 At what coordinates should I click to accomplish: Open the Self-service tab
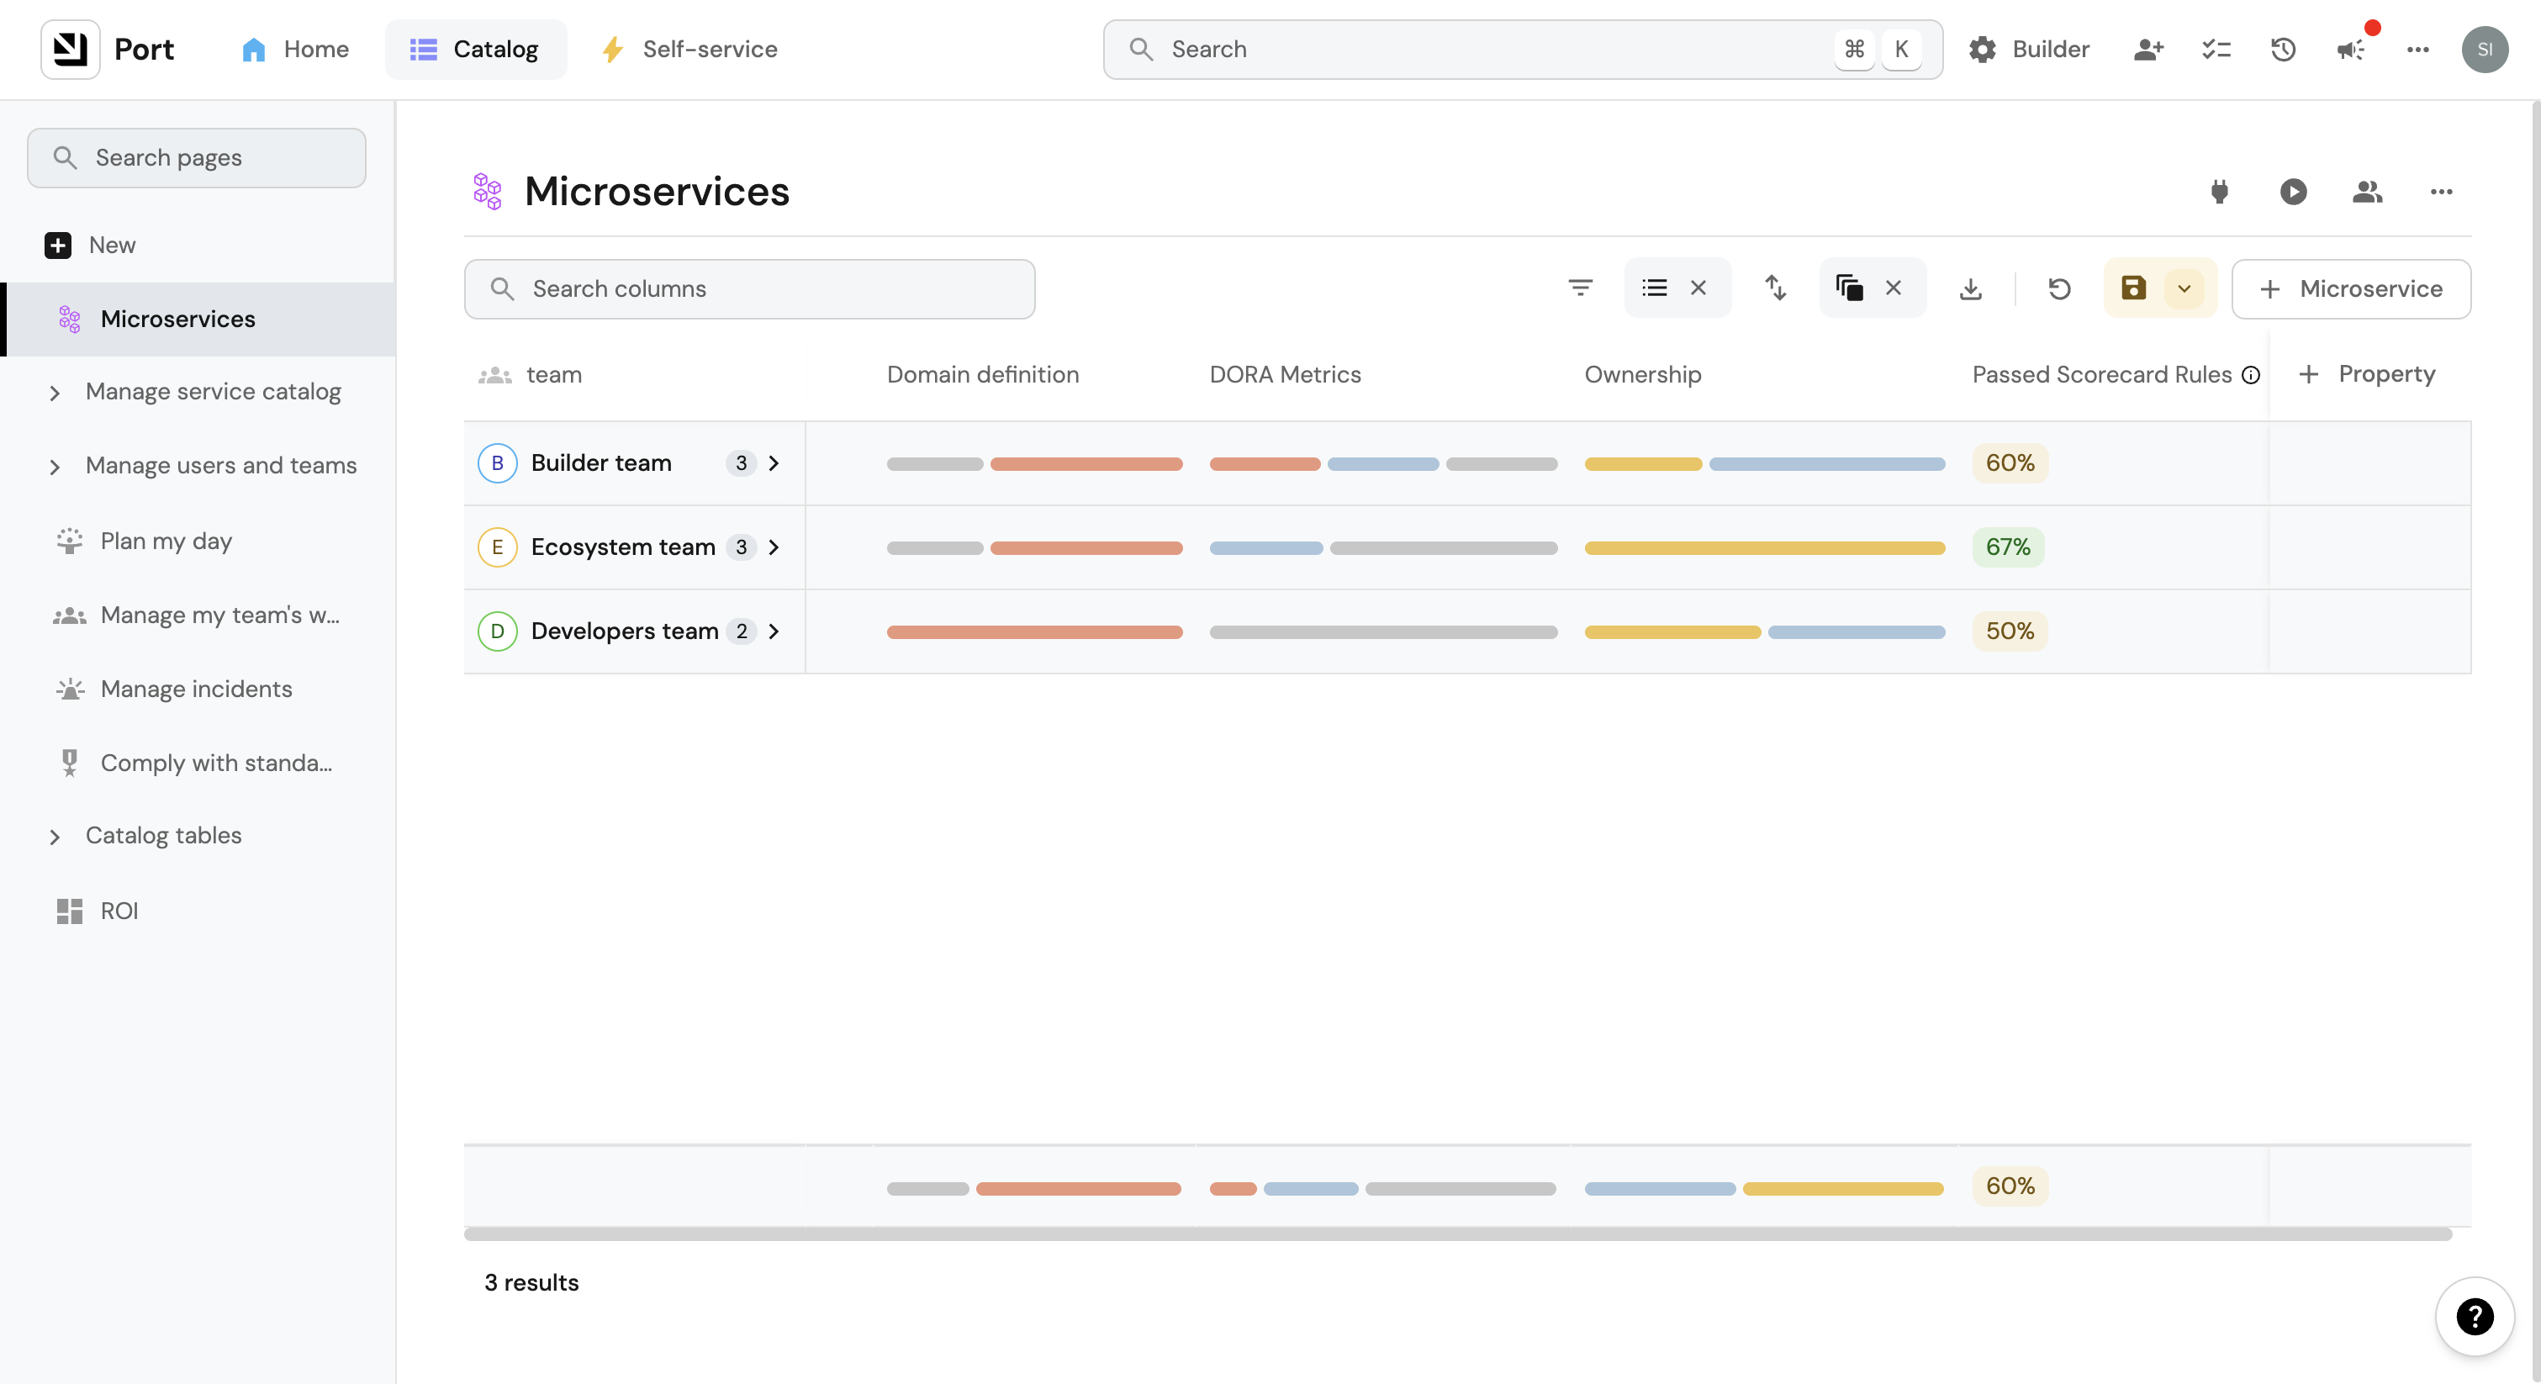[x=689, y=50]
